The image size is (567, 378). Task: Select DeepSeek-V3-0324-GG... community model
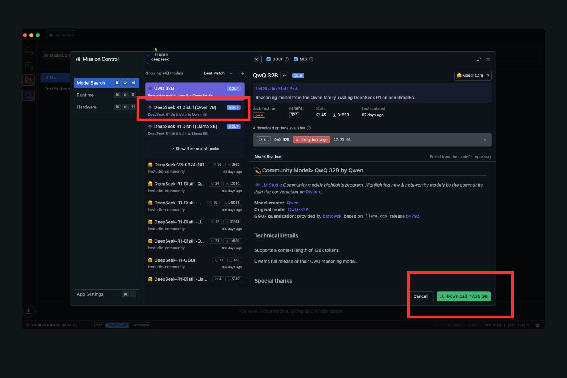(x=195, y=168)
